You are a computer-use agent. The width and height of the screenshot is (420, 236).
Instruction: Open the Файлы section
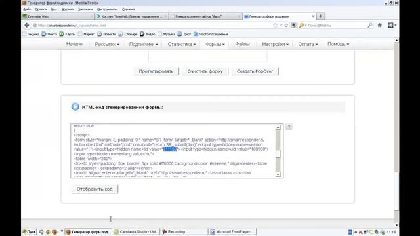pos(242,44)
